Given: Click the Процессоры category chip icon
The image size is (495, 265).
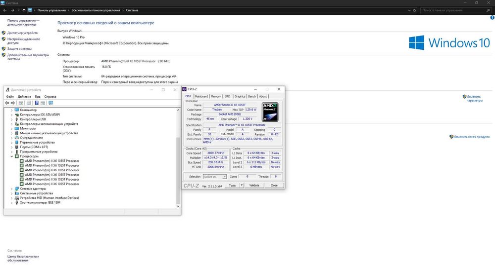Looking at the screenshot, I should pos(17,156).
